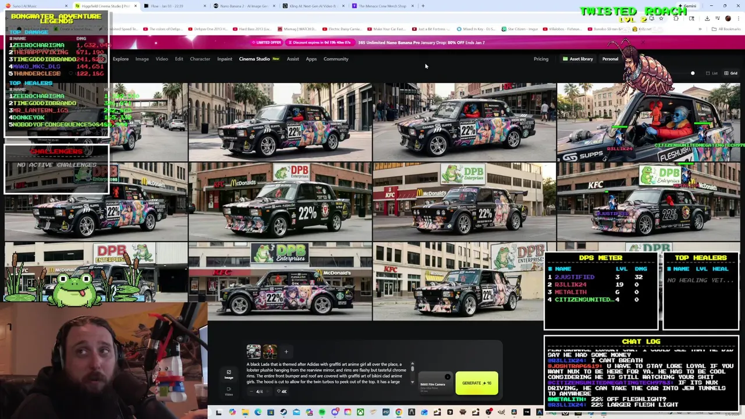Viewport: 745px width, 419px height.
Task: Switch to the Flow - Jan 03 browser tab
Action: pyautogui.click(x=175, y=6)
